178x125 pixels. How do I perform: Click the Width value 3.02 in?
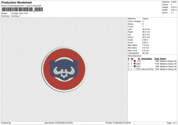coord(174,10)
